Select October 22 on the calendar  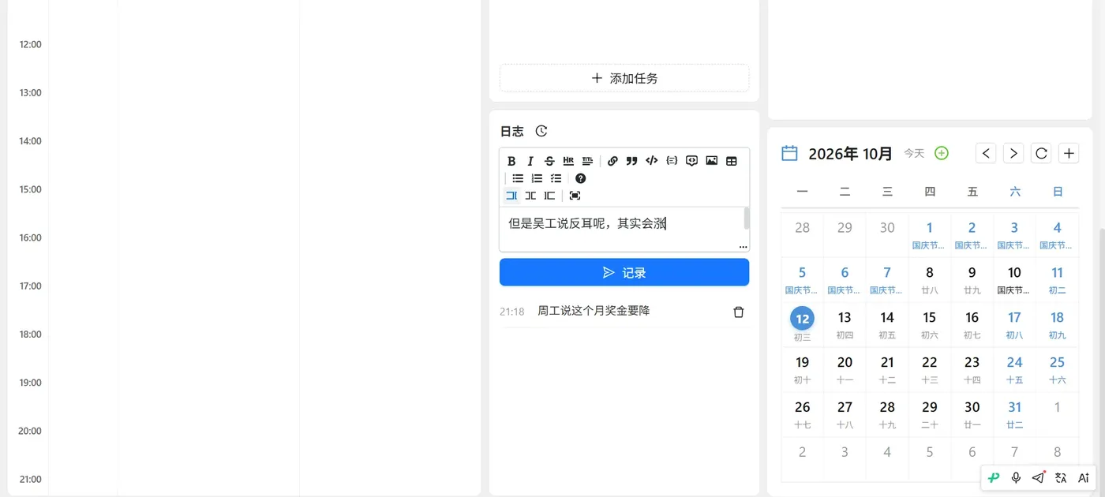[x=930, y=369]
